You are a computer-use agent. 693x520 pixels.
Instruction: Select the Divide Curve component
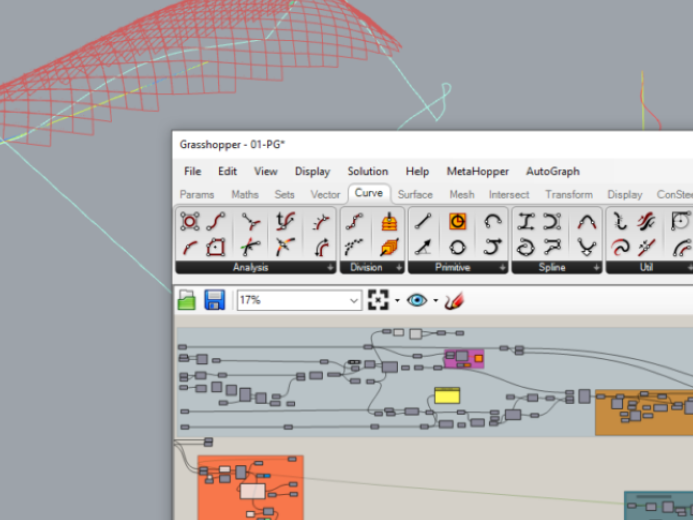pyautogui.click(x=355, y=221)
